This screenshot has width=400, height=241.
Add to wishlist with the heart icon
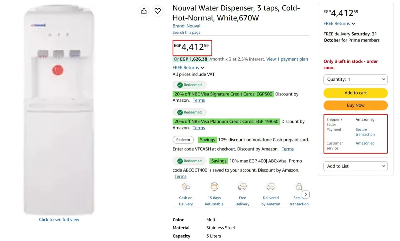coord(158,11)
